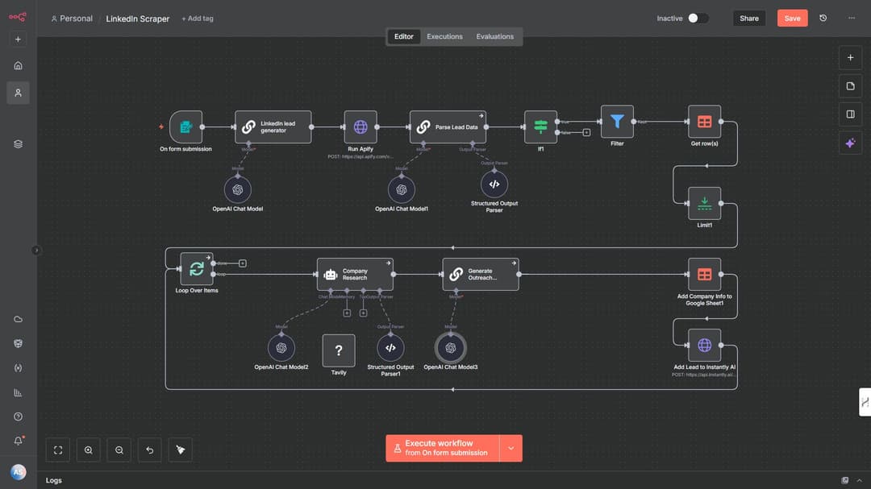Expand the Logs panel chevron
Viewport: 871px width, 489px height.
click(859, 480)
